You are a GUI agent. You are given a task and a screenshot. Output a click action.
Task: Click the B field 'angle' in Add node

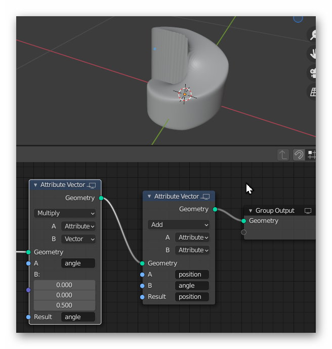point(192,286)
